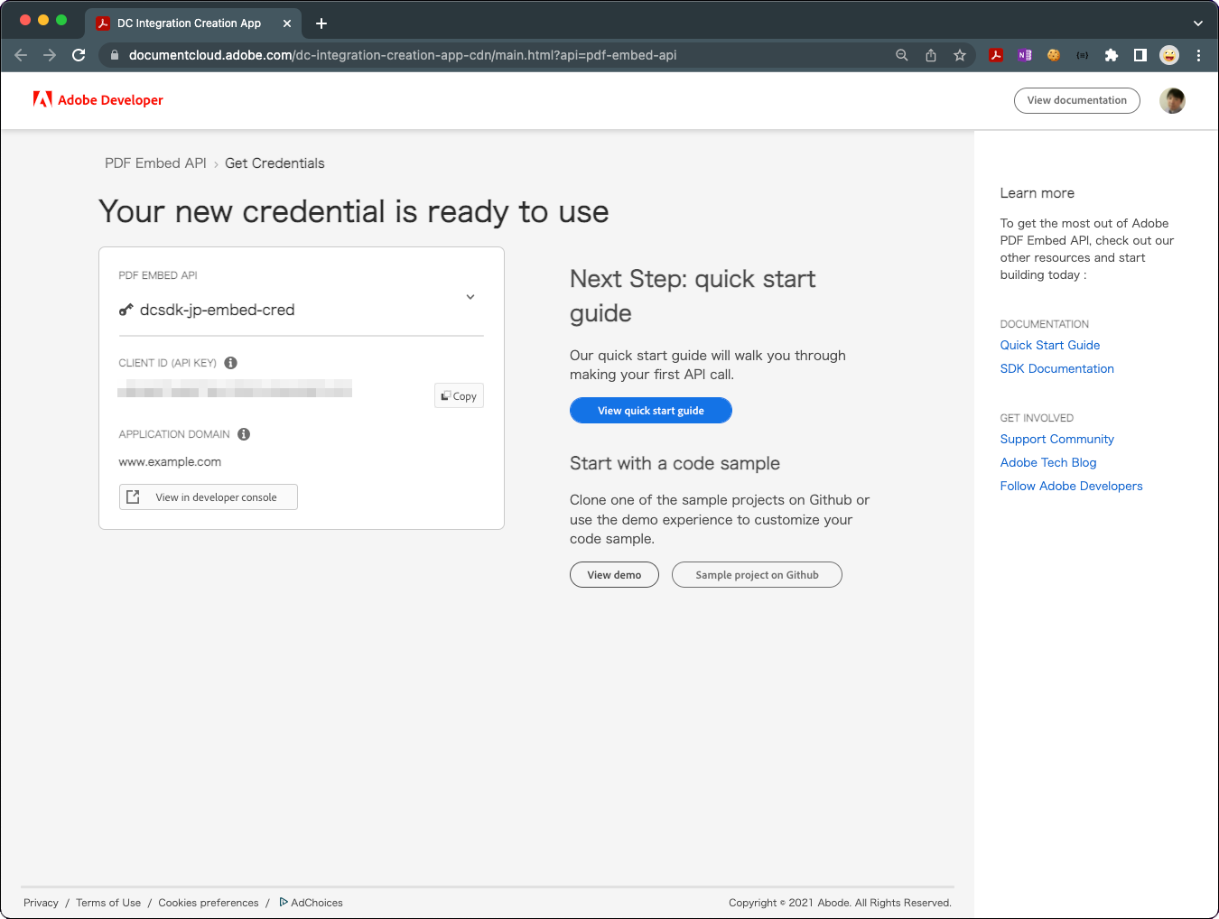
Task: Click the Adobe Developer logo
Action: click(98, 100)
